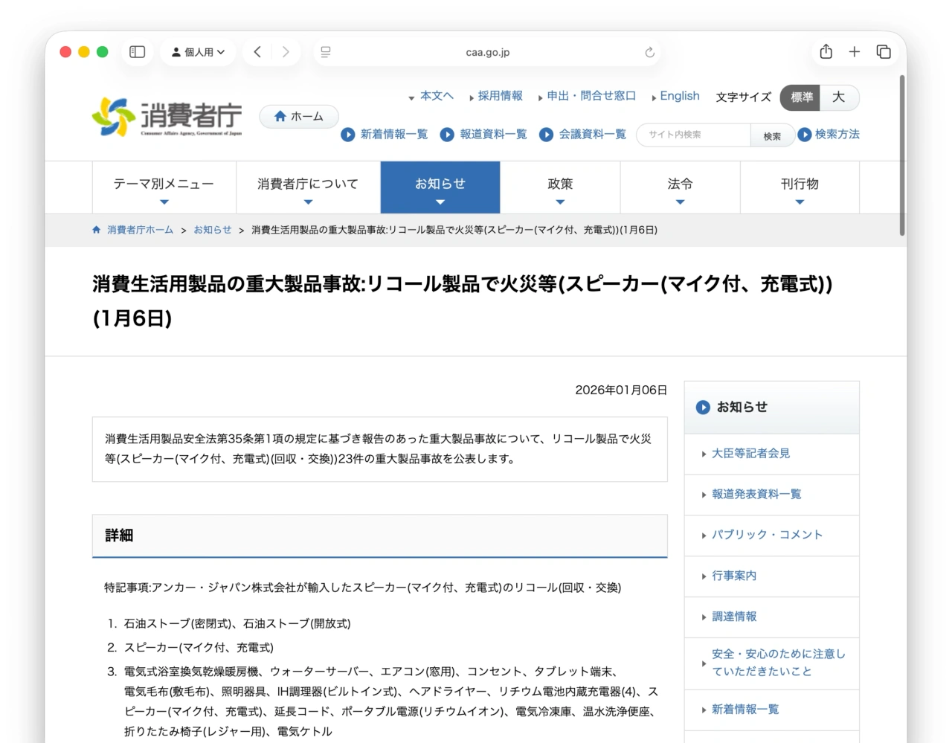
Task: Switch text size to 大
Action: click(x=839, y=97)
